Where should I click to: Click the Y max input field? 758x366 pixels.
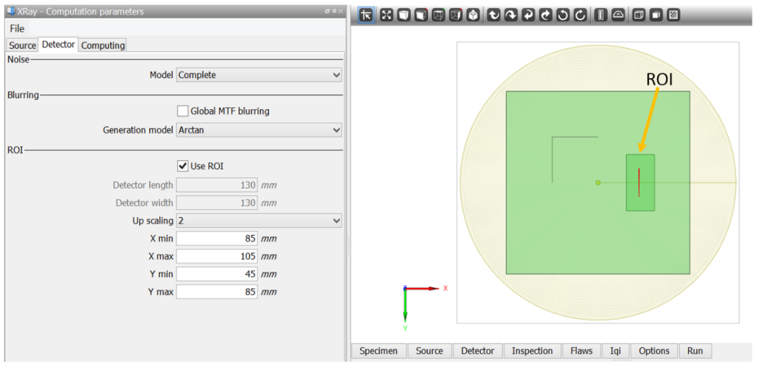217,292
